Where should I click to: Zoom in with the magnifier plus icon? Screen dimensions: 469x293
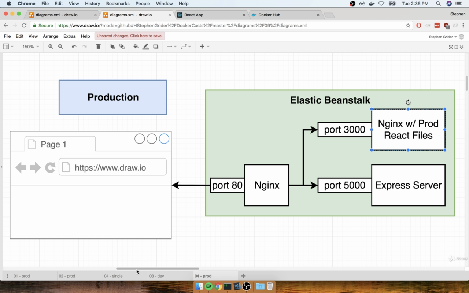[51, 47]
